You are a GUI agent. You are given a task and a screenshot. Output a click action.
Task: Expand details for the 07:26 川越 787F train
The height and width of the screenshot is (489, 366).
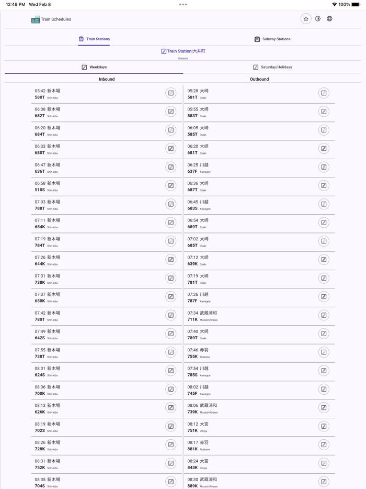click(x=324, y=296)
